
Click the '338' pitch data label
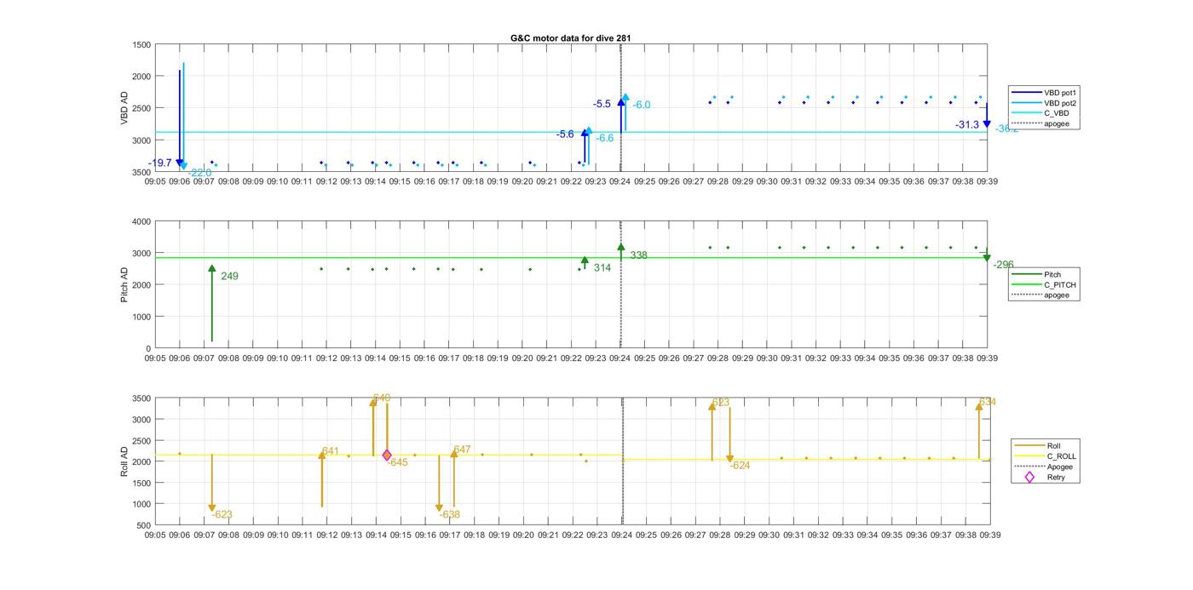coord(638,255)
